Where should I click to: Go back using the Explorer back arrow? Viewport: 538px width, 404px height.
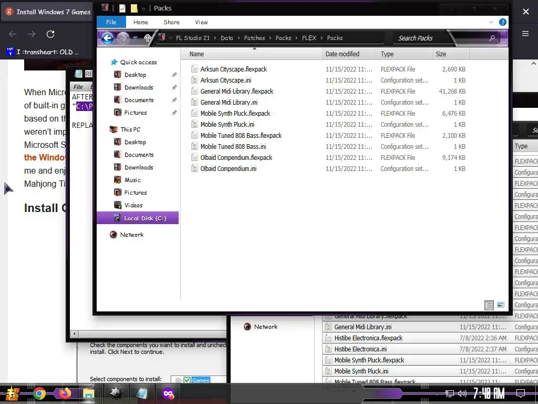coord(107,38)
